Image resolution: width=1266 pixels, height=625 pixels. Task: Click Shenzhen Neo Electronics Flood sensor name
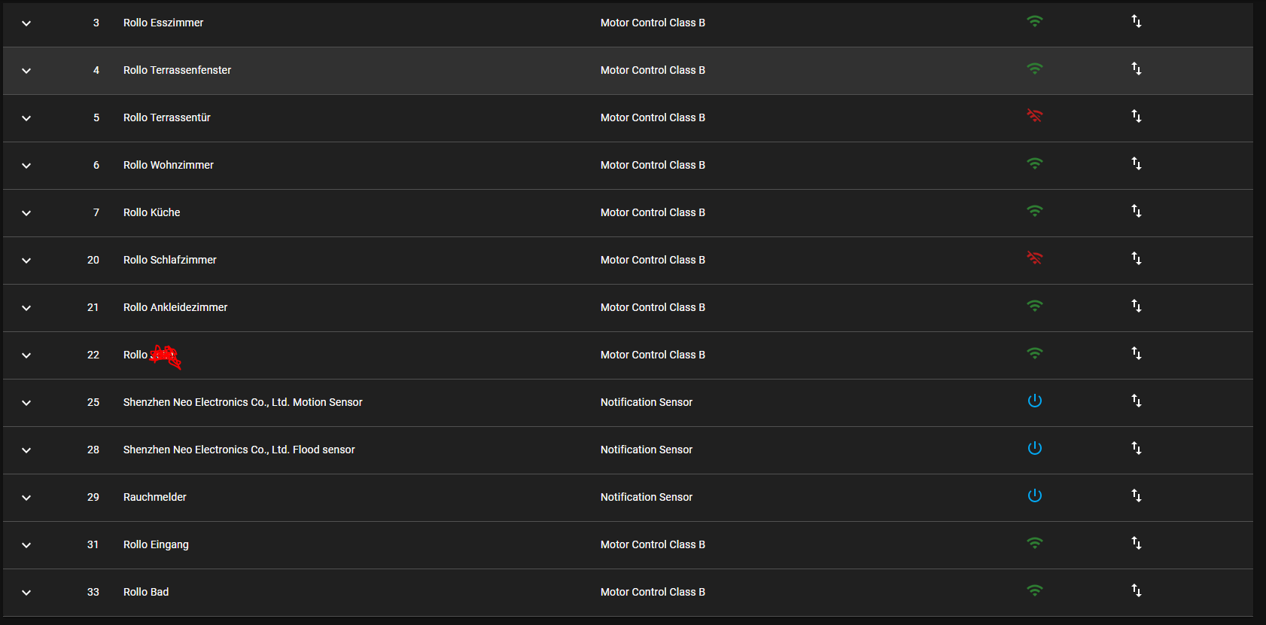coord(239,450)
